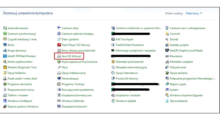Open Menedżer urządzeń link

(x=181, y=62)
